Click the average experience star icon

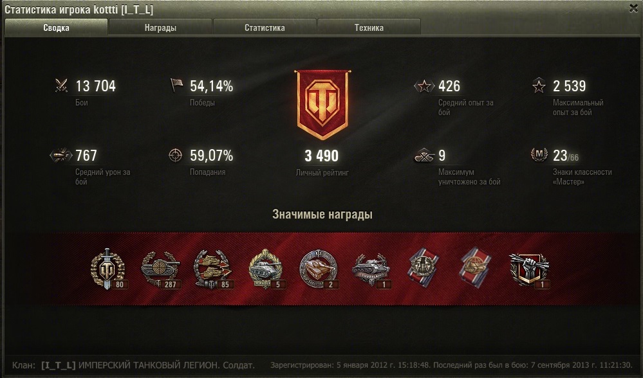pyautogui.click(x=424, y=86)
